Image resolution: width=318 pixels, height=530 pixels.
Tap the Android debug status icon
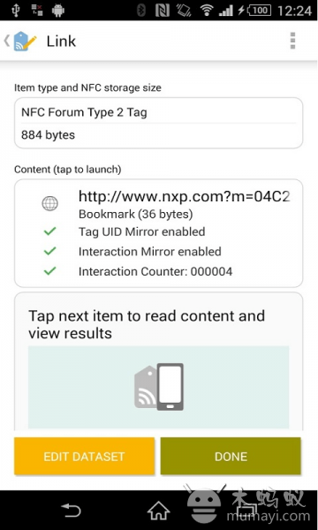58,11
